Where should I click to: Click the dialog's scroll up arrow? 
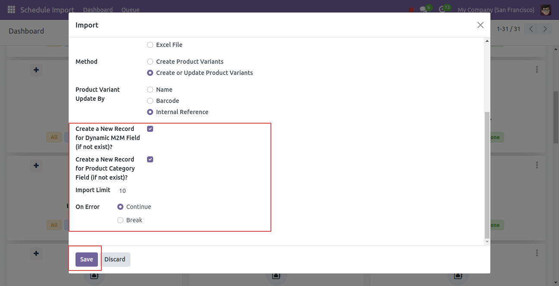(x=487, y=41)
